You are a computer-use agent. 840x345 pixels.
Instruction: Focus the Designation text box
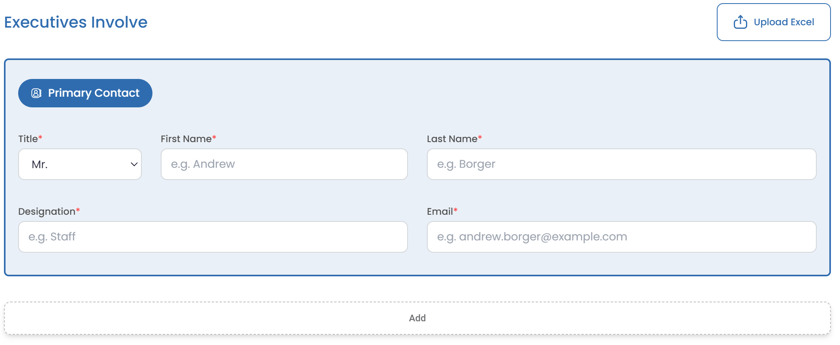tap(212, 237)
